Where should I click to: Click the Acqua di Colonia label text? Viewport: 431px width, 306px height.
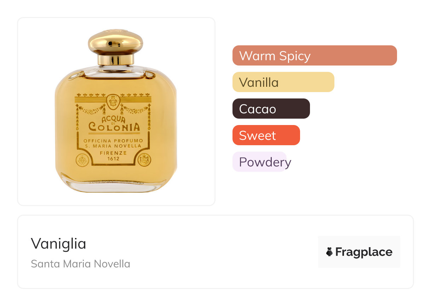tap(114, 124)
